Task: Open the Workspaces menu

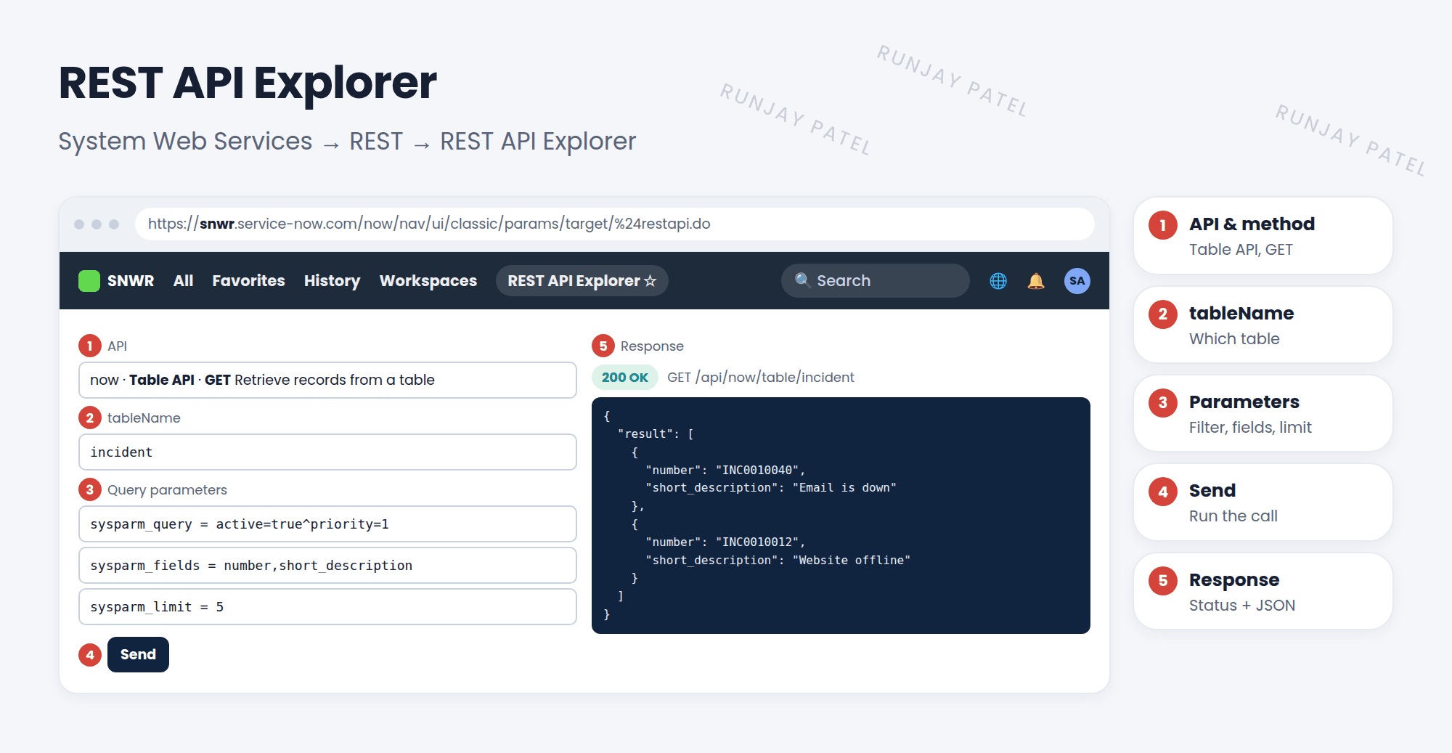Action: pos(428,281)
